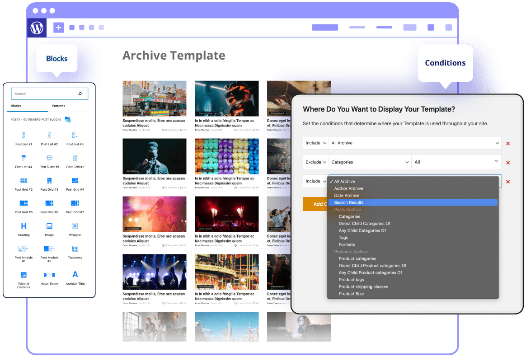Choose Any Child Categories Of
This screenshot has height=357, width=526.
point(413,231)
